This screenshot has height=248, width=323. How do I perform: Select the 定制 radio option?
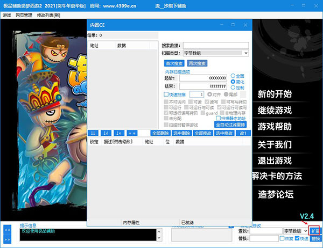[233, 87]
